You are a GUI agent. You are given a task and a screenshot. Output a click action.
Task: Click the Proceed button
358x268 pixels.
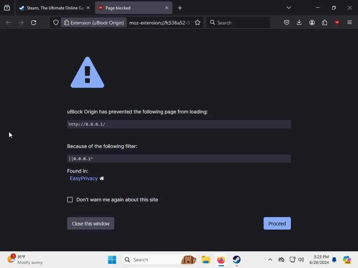[x=277, y=224]
